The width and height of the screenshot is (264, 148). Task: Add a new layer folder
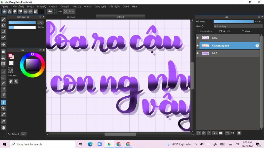coord(221,133)
